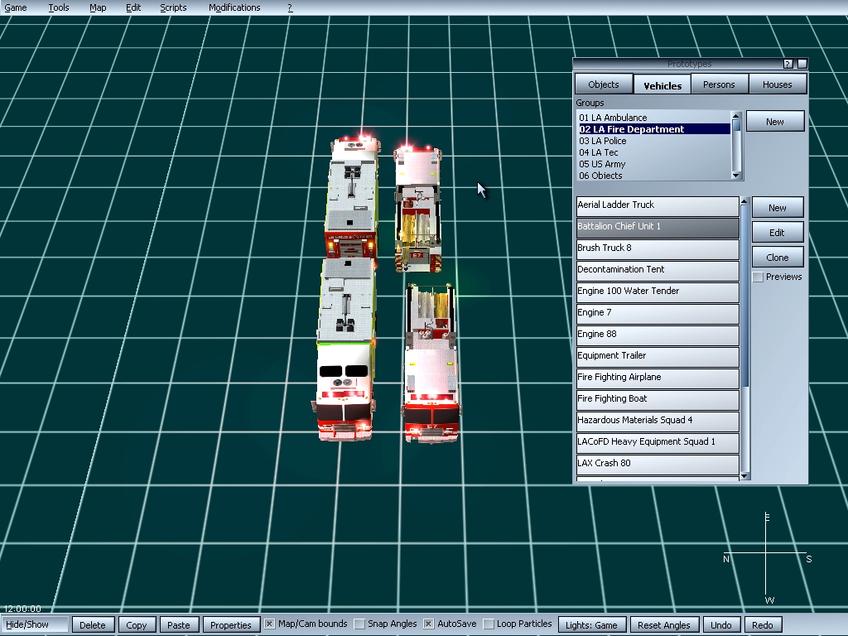Turn on the Previews checkbox
This screenshot has width=848, height=636.
click(758, 277)
